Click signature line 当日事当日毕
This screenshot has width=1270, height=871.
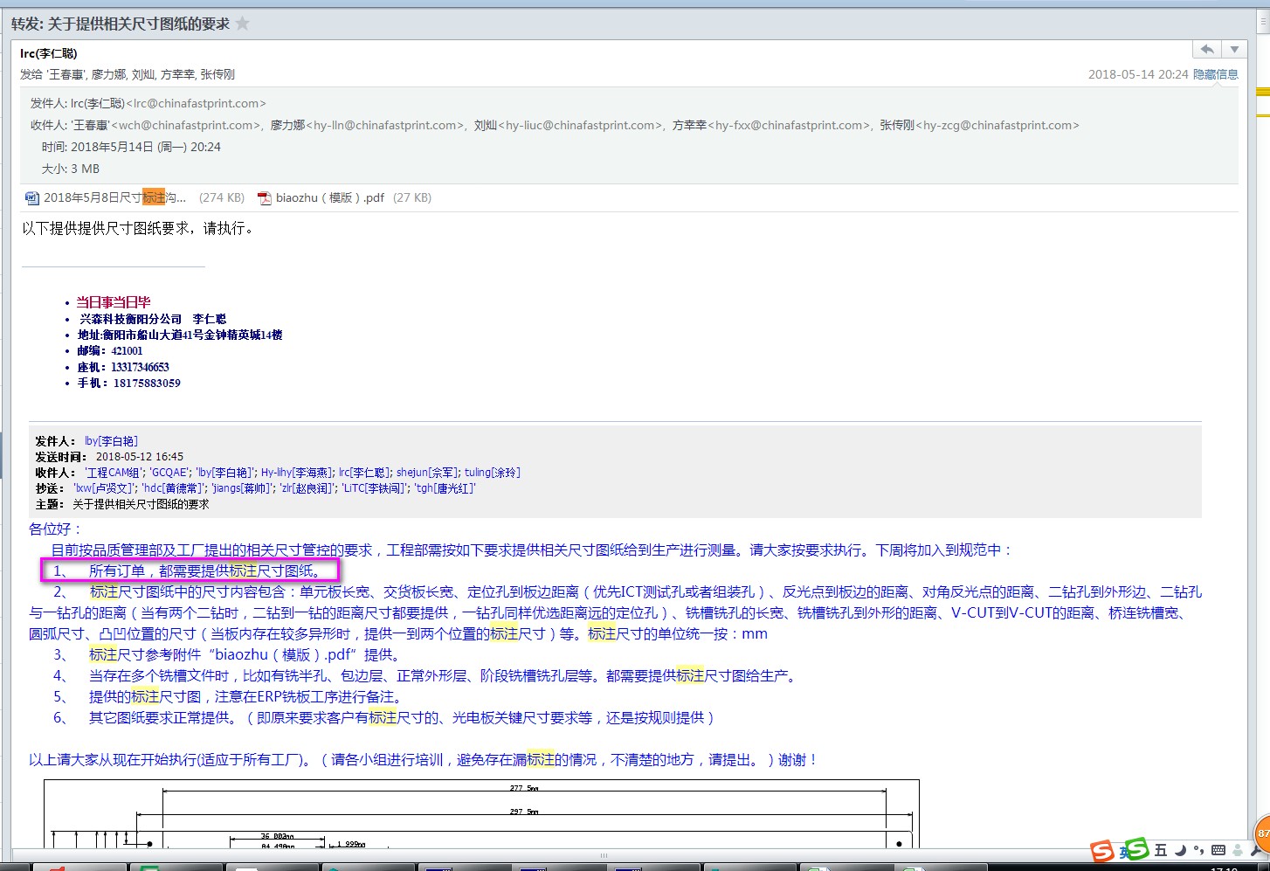tap(113, 302)
